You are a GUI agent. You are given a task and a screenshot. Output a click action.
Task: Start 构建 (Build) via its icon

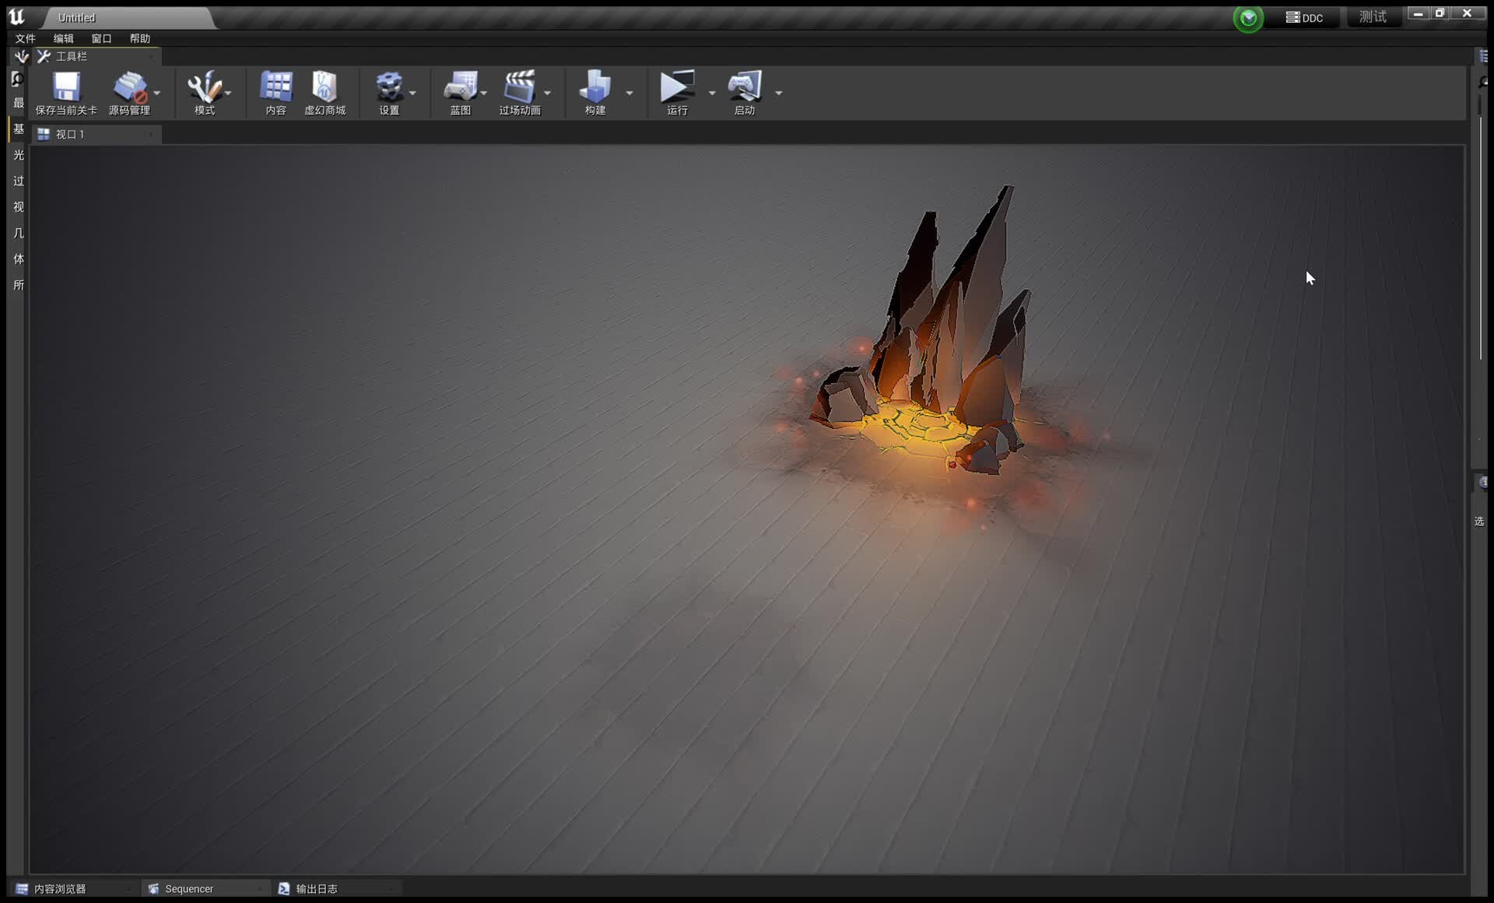[594, 87]
